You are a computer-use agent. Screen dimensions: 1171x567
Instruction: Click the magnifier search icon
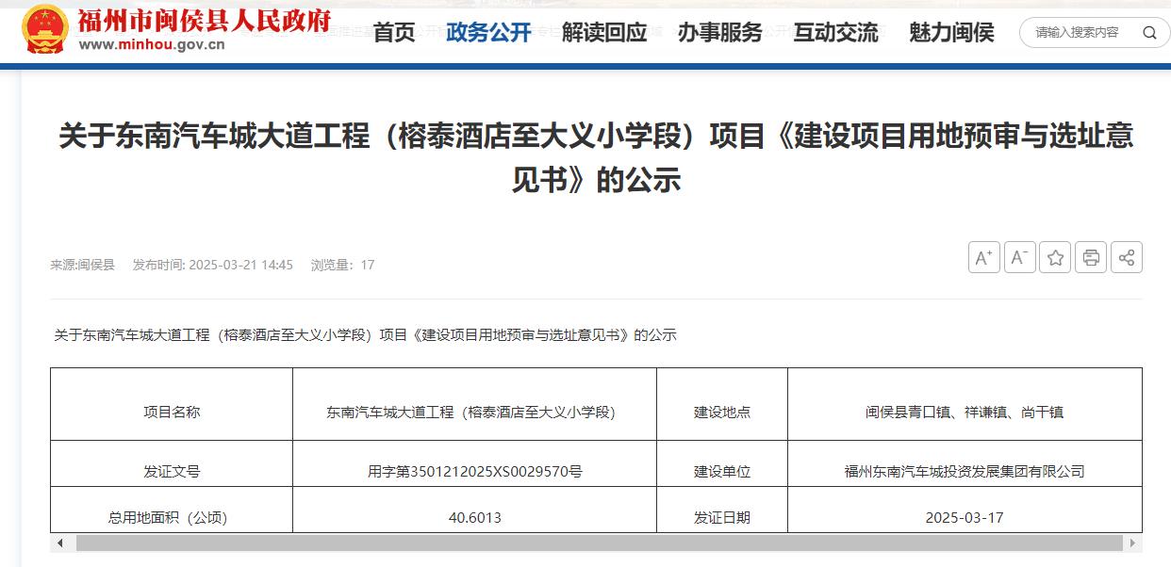coord(1149,32)
